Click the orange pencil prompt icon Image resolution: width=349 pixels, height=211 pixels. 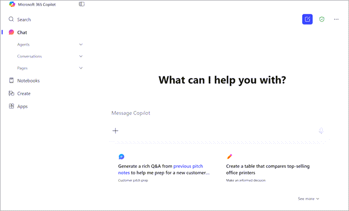(229, 157)
